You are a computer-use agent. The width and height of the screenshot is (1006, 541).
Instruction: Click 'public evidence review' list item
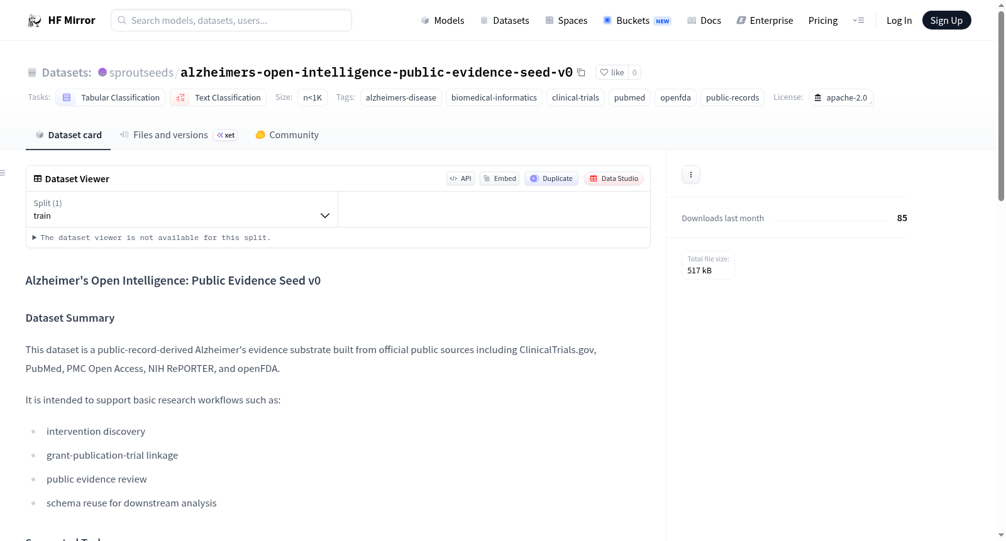click(96, 479)
